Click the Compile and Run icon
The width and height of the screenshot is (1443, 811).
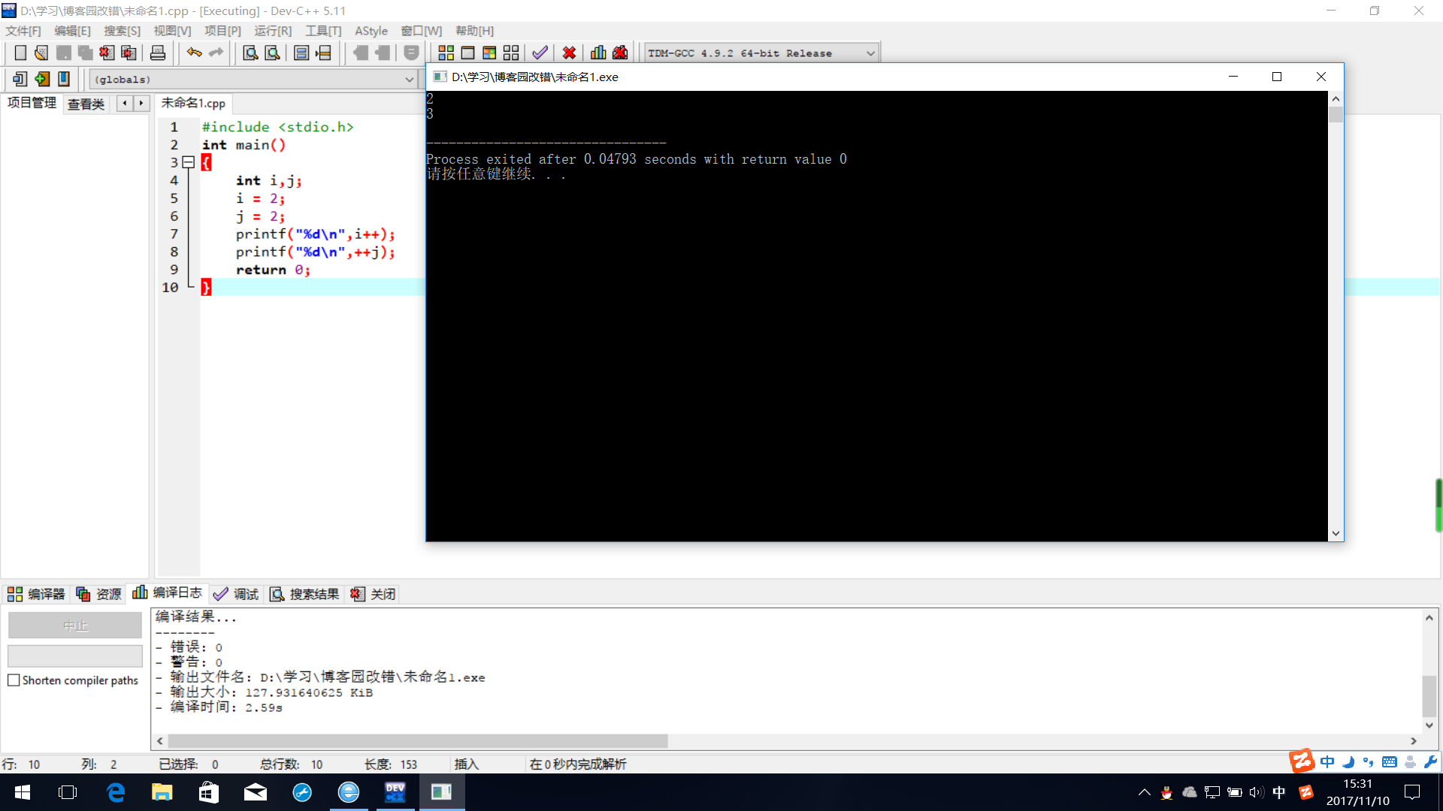489,53
